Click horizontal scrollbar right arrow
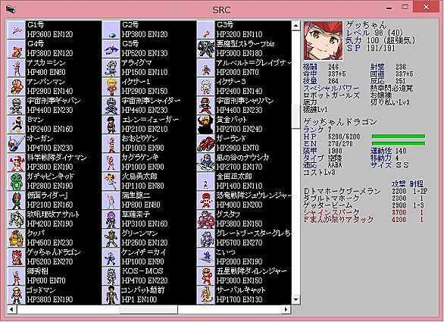This screenshot has width=444, height=322. pos(286,309)
